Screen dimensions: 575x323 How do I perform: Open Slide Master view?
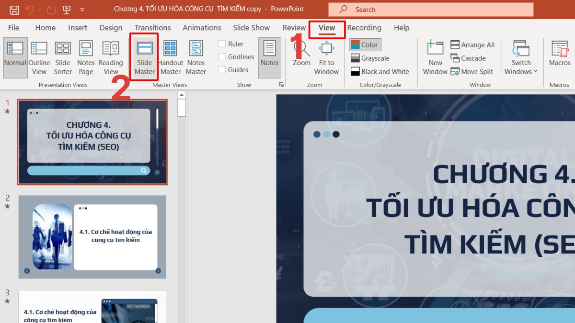pyautogui.click(x=144, y=58)
